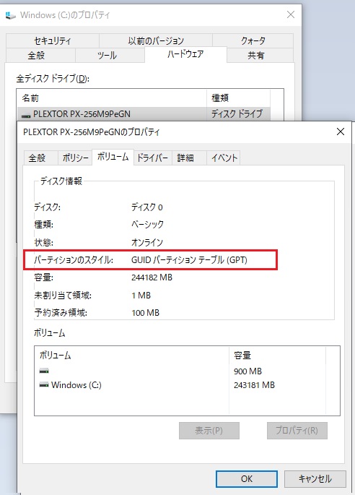Switch to the ツール tab
This screenshot has width=355, height=495.
(107, 56)
